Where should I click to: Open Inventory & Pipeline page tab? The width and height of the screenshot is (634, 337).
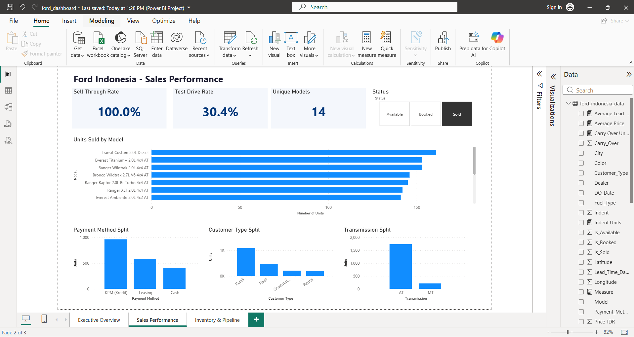[217, 320]
